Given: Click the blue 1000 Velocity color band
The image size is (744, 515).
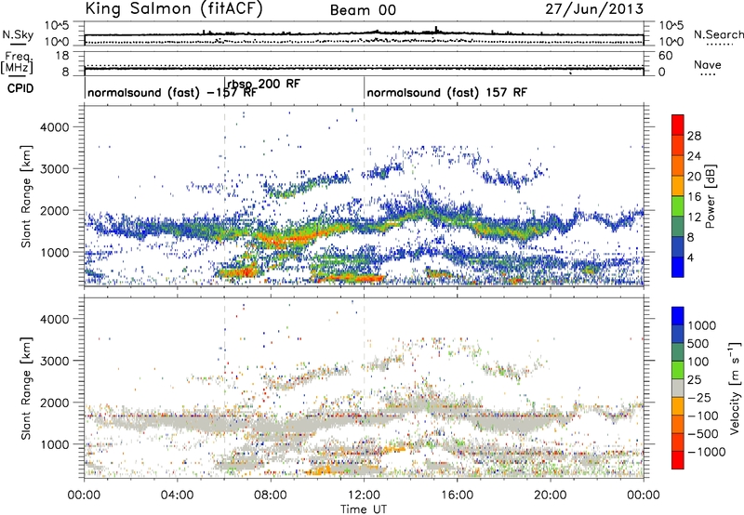Looking at the screenshot, I should click(678, 316).
